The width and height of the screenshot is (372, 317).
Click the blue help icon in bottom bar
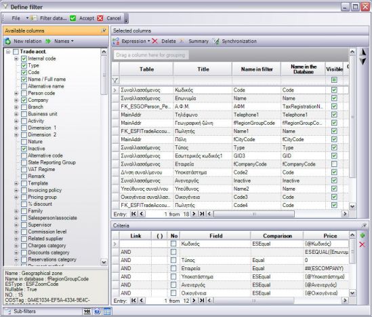[98, 312]
